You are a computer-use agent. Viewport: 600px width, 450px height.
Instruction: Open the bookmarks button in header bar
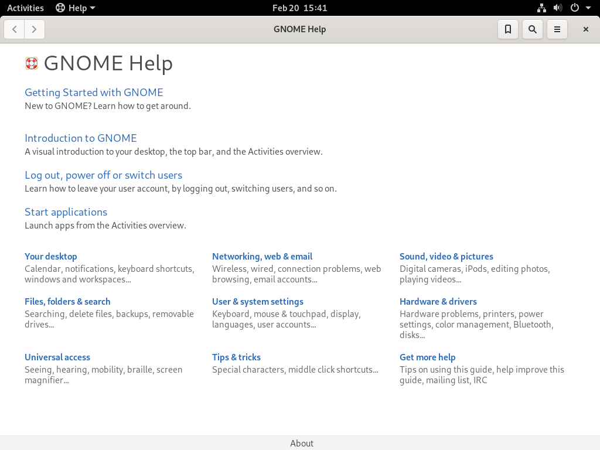[508, 29]
